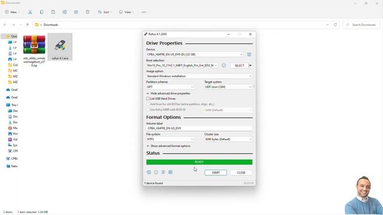Click the green READY progress bar
The height and width of the screenshot is (215, 383).
click(199, 162)
